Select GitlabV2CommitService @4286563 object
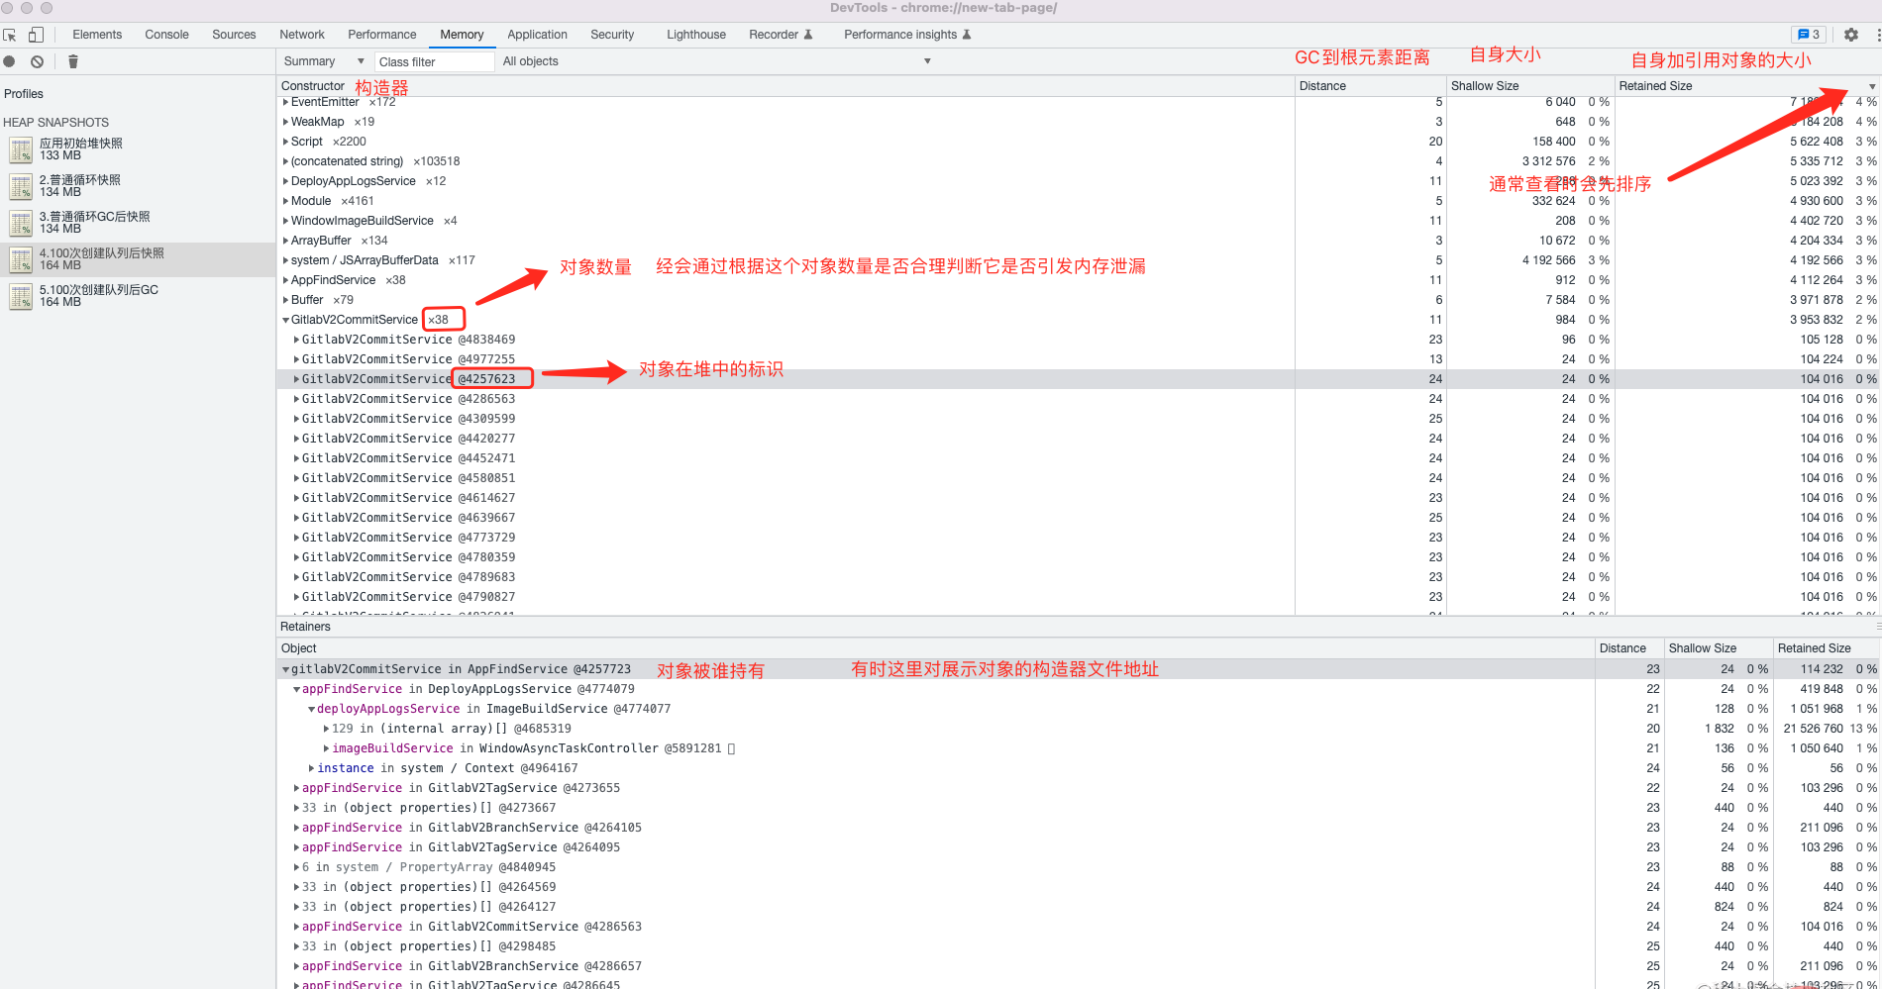Screen dimensions: 1882x989 (x=1079, y=399)
